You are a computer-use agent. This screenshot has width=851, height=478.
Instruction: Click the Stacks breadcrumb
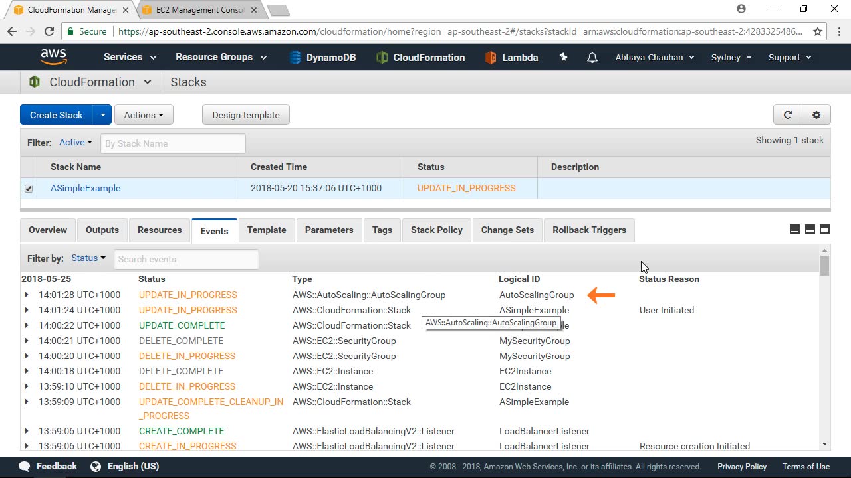tap(188, 82)
